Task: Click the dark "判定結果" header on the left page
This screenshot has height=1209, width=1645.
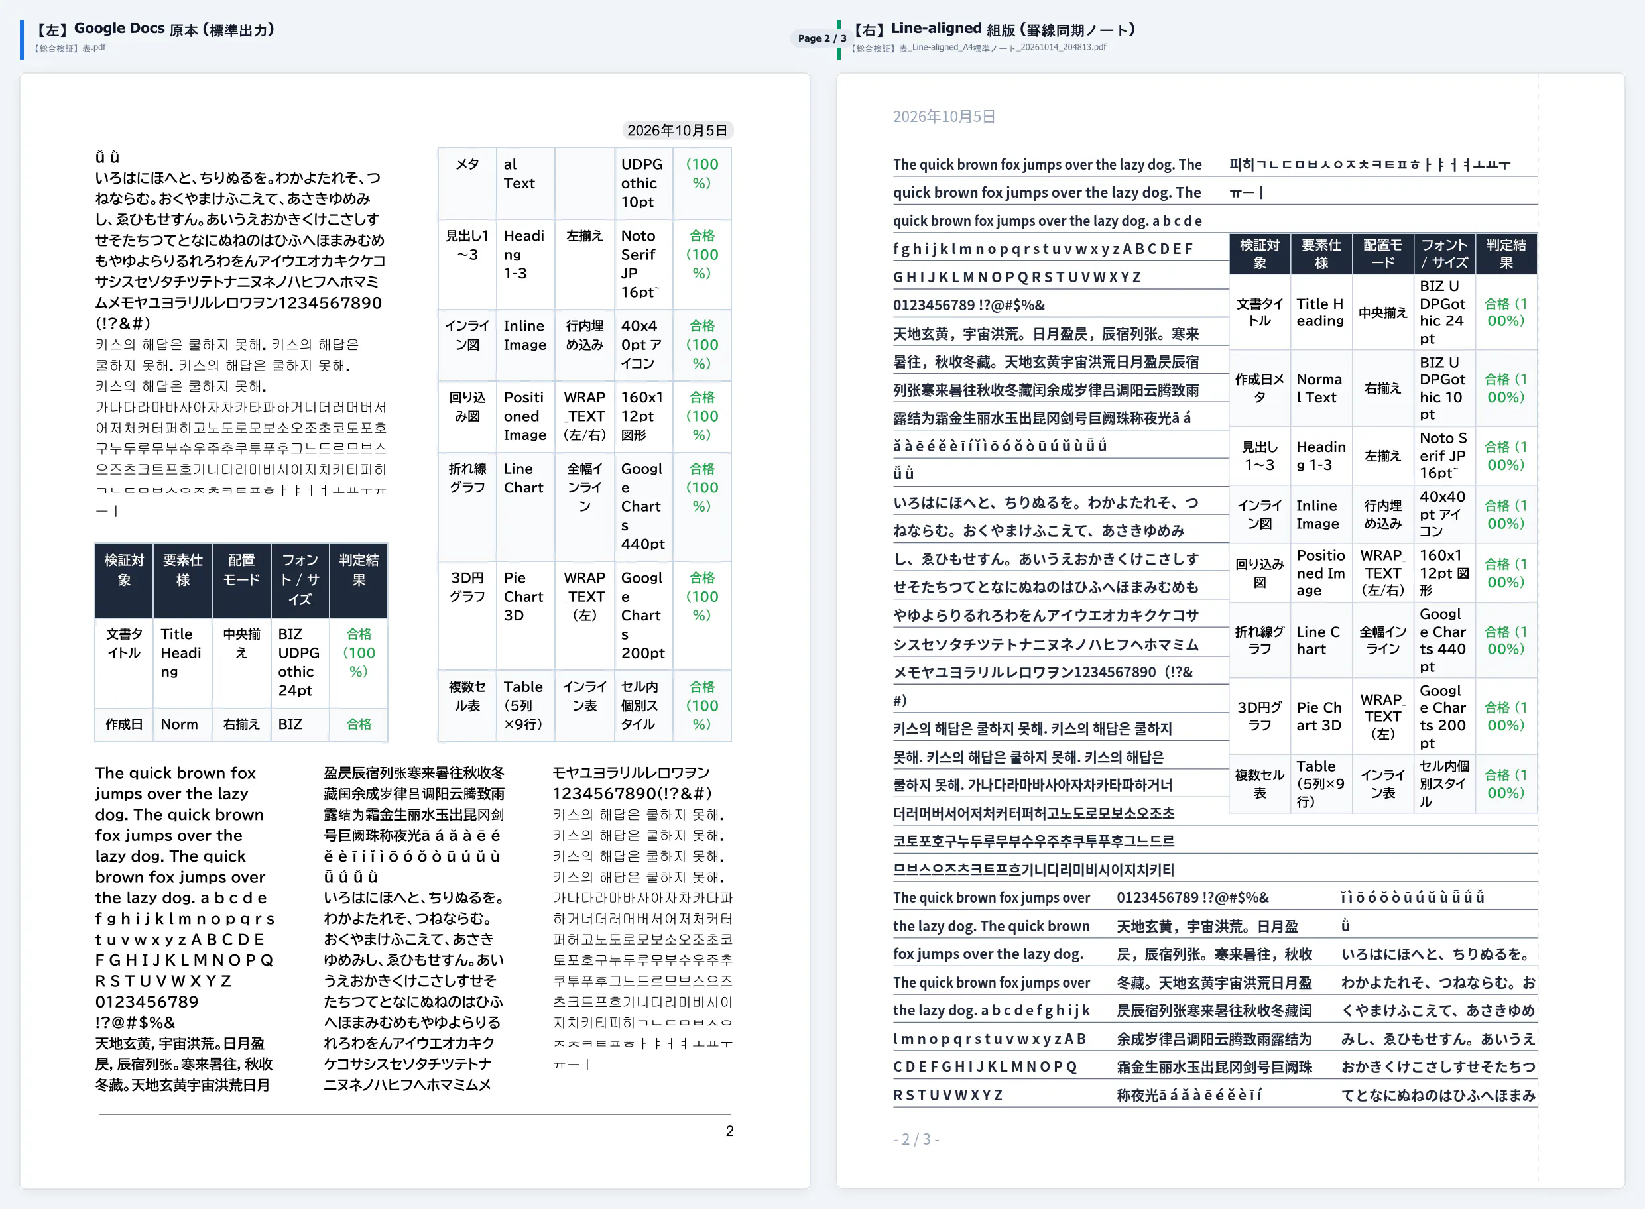Action: click(x=359, y=581)
